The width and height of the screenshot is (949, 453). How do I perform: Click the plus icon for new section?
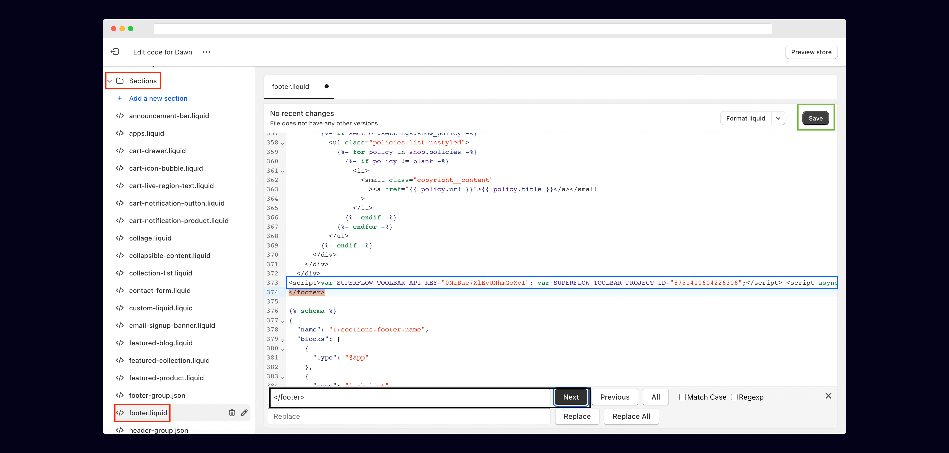pyautogui.click(x=120, y=98)
